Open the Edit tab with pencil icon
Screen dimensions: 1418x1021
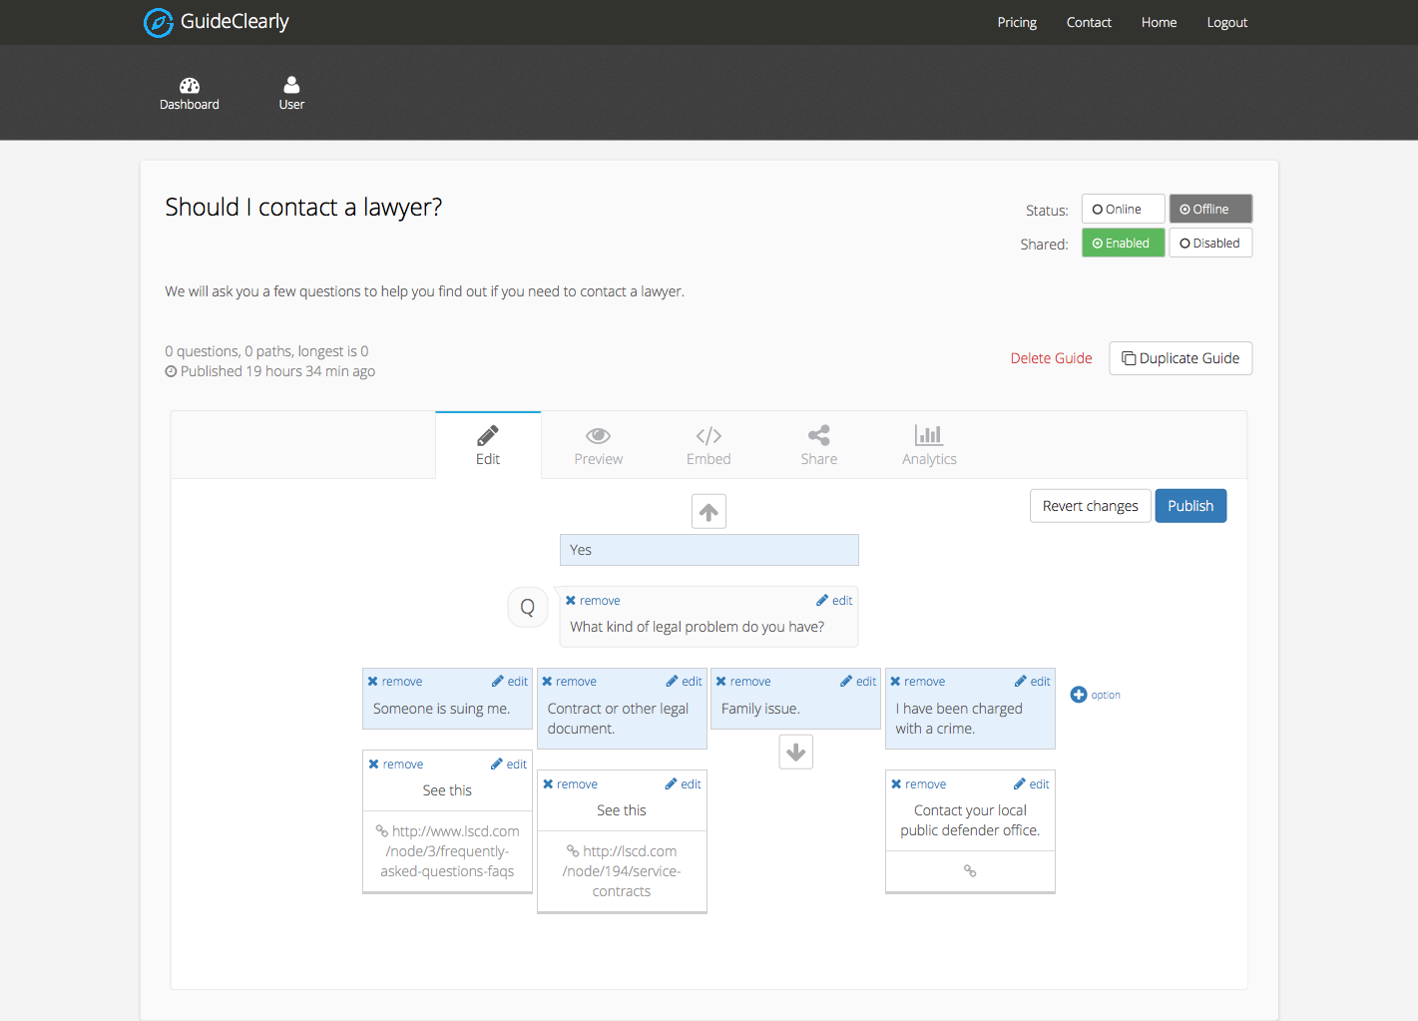point(487,435)
